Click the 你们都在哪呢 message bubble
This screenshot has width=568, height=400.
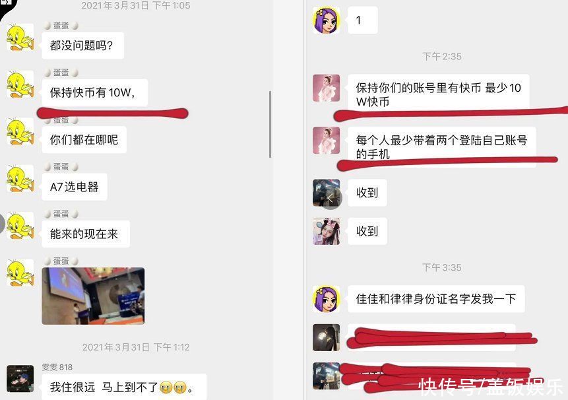tap(84, 139)
